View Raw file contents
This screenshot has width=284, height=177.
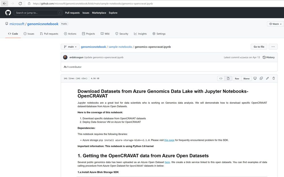(237, 79)
